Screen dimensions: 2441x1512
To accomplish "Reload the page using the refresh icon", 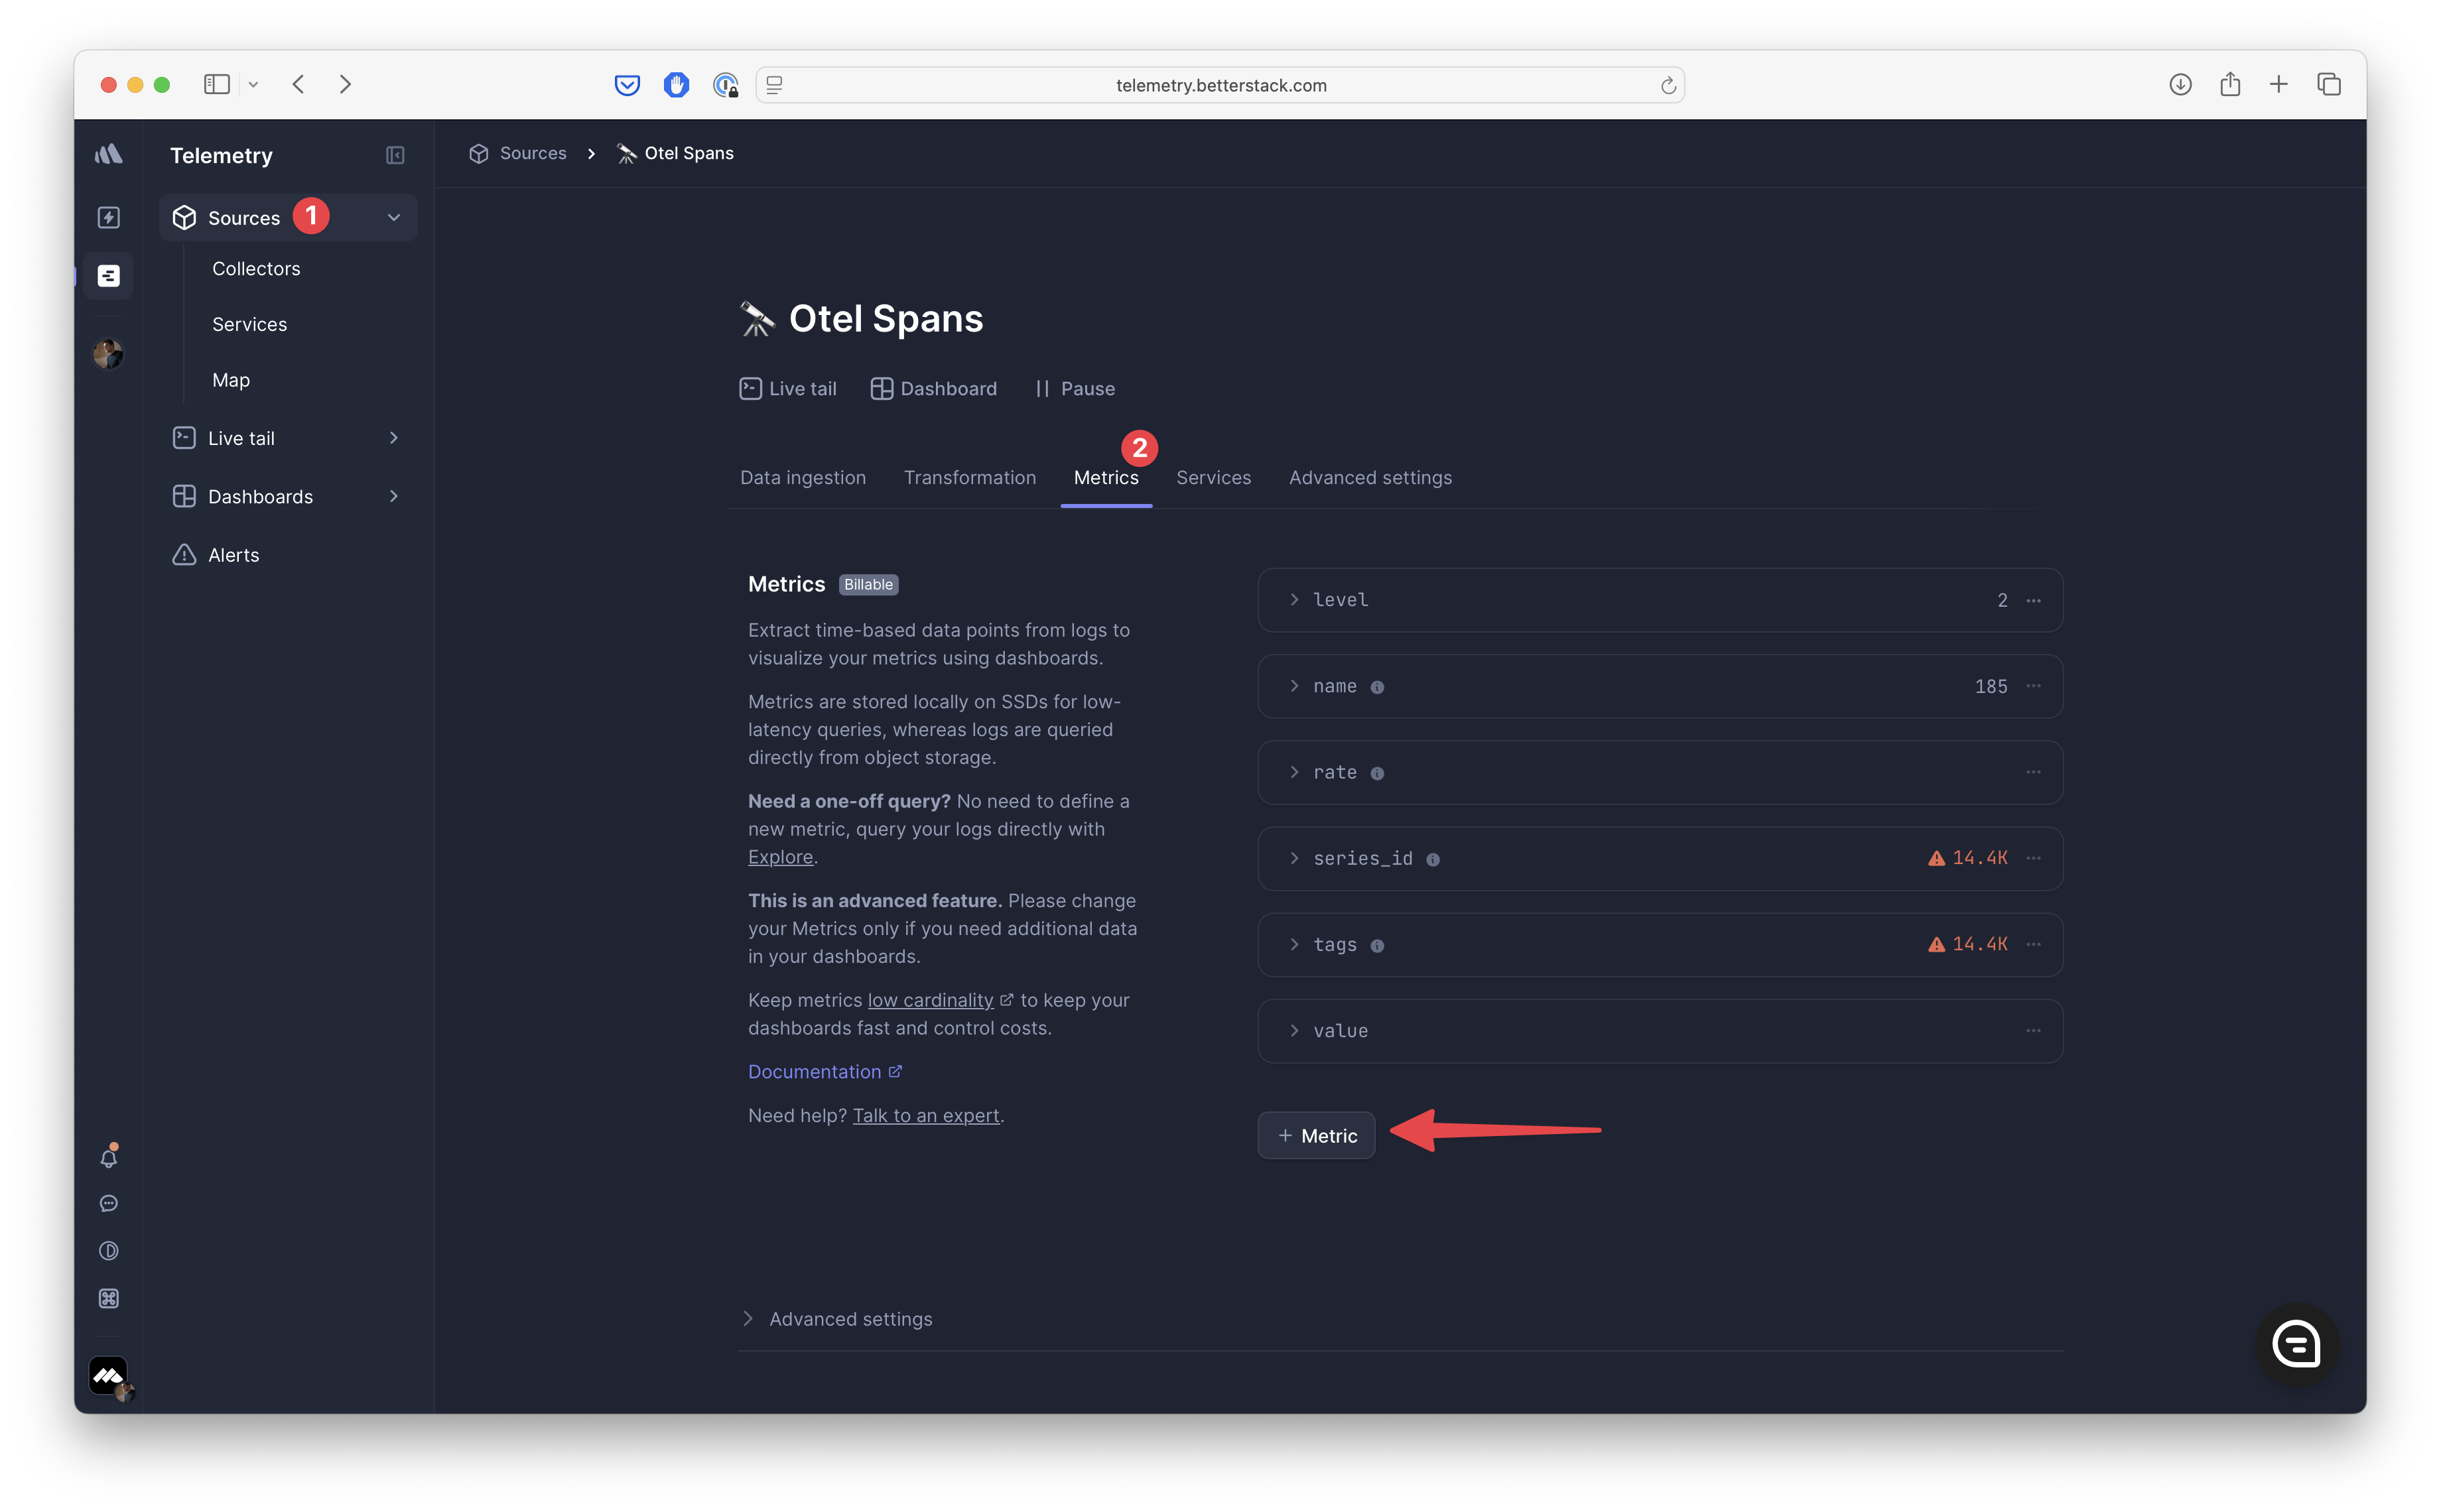I will pos(1668,85).
